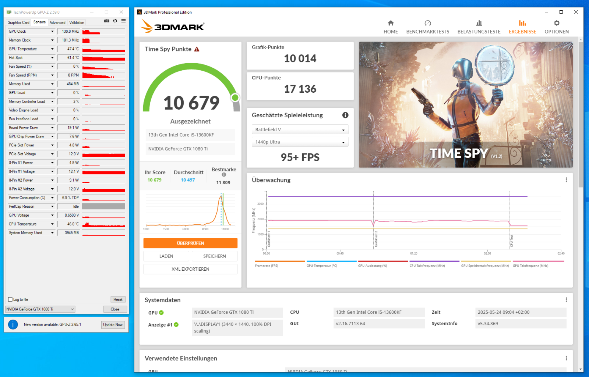
Task: Click the 3DMark logo
Action: pos(172,26)
